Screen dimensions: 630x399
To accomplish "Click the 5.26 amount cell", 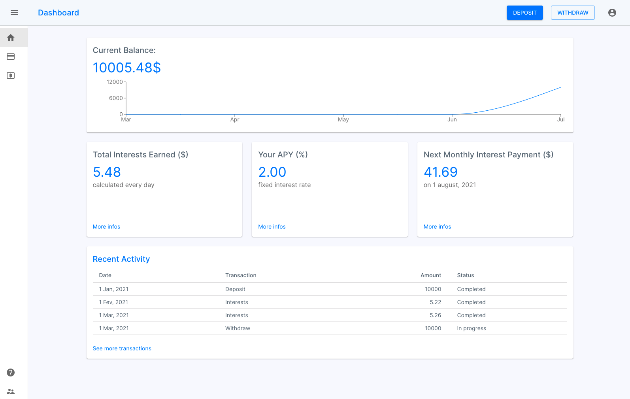I will tap(436, 315).
